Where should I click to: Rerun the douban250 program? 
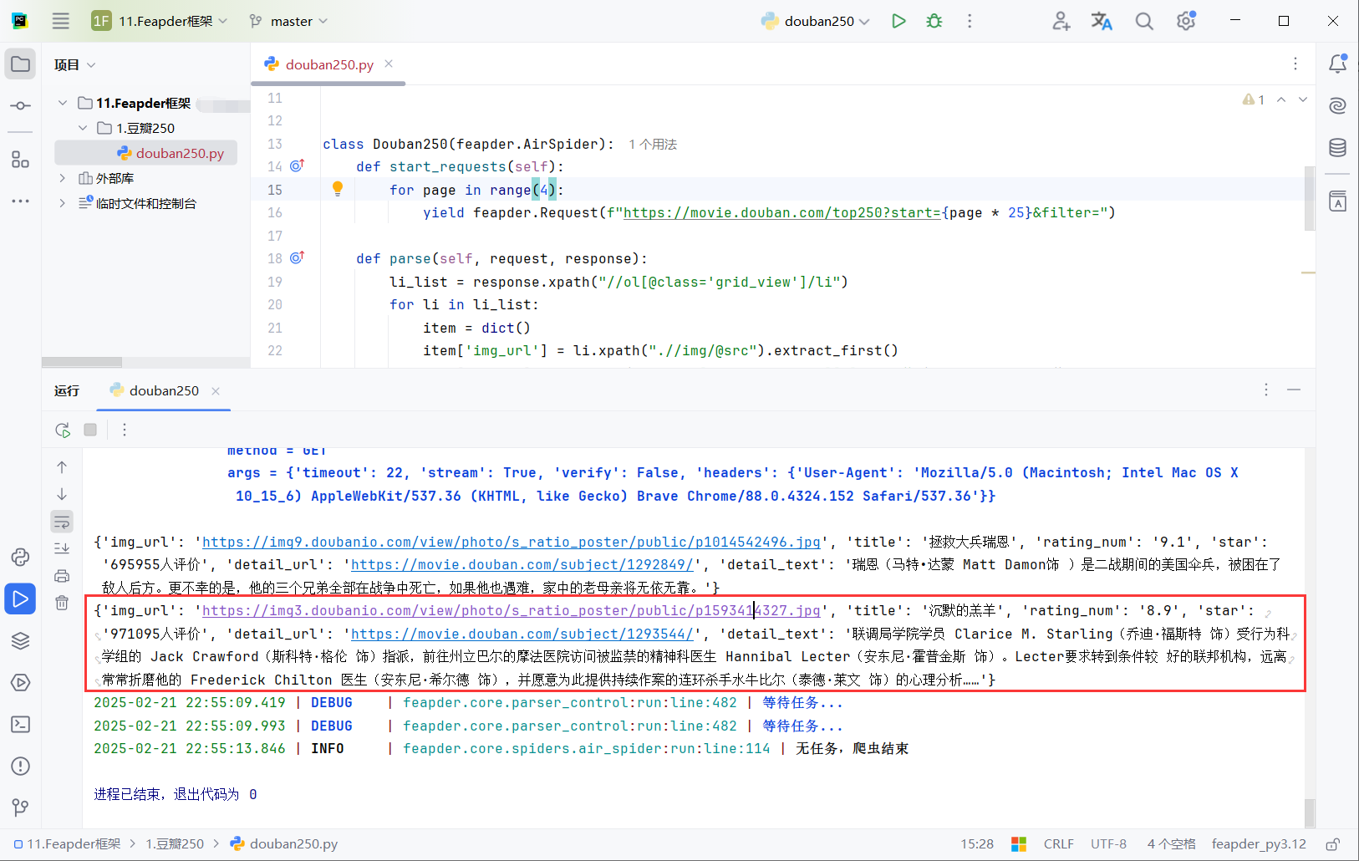click(62, 429)
